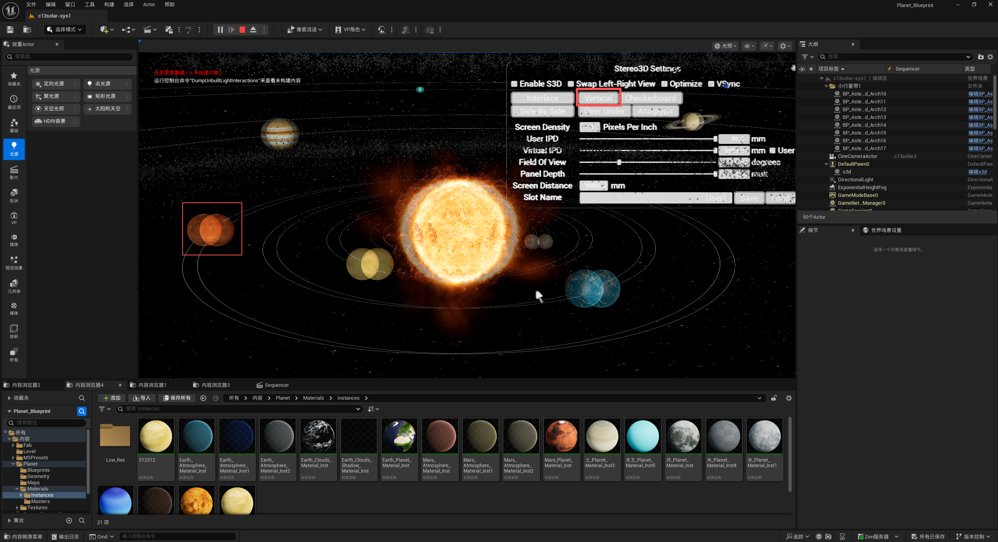Toggle the Enable S3D checkbox
Image resolution: width=998 pixels, height=542 pixels.
[514, 84]
